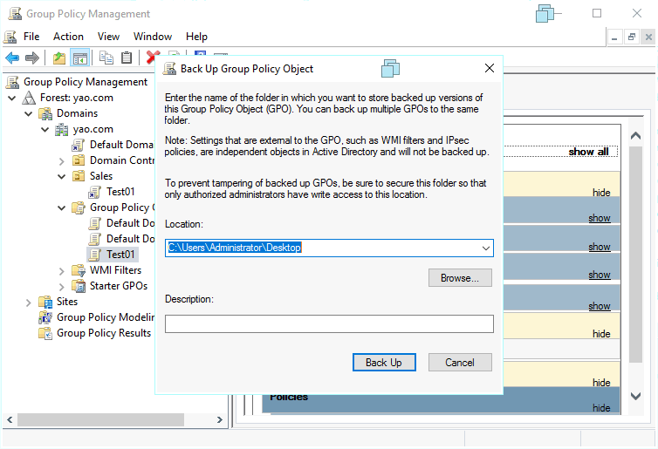Viewport: 658px width, 449px height.
Task: Toggle the Show/Hide Console Tree icon
Action: coord(79,58)
